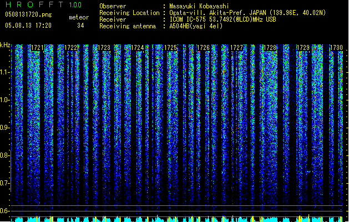
Task: Click the 0.7 kHz axis tick label
Action: [4, 183]
